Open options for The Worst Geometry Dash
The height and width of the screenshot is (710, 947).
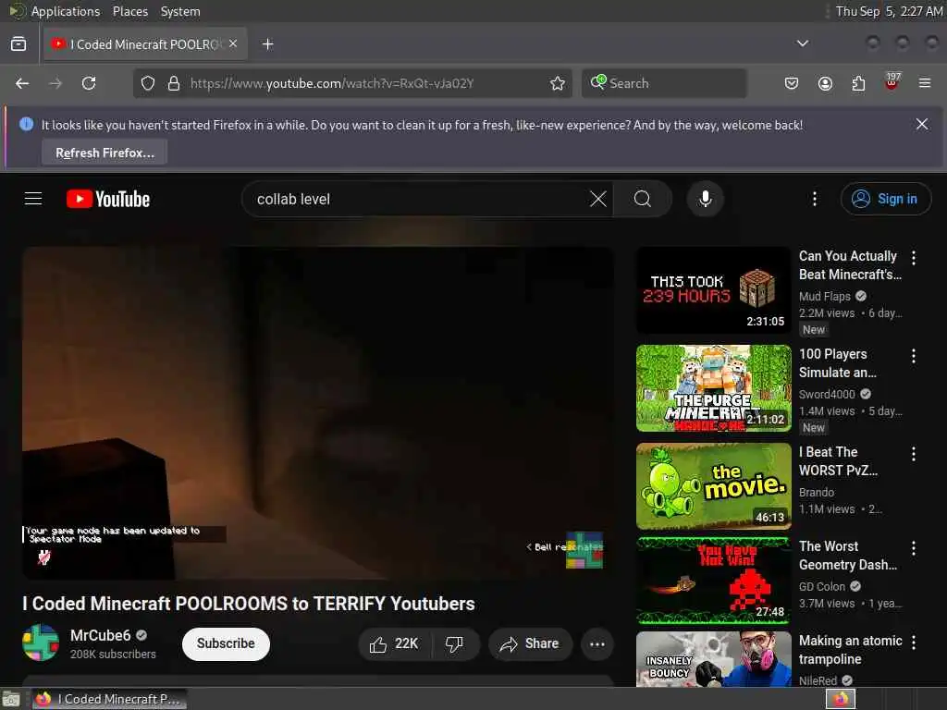914,548
